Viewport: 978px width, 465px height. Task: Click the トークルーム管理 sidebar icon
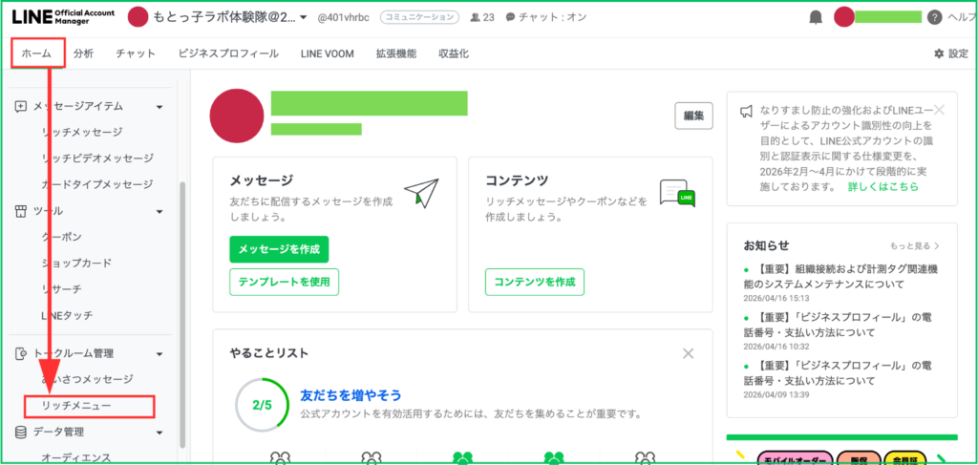click(x=21, y=353)
